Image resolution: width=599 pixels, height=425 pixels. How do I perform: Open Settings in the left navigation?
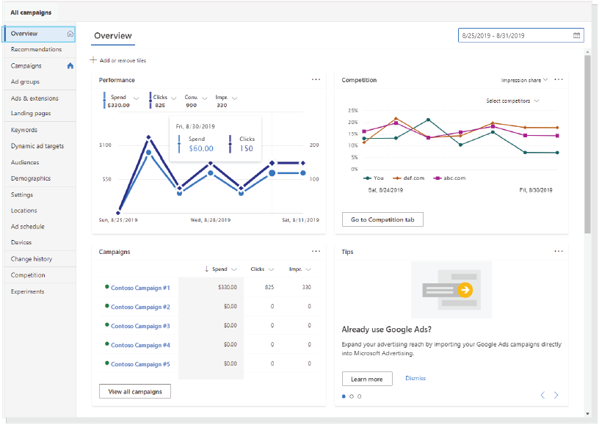tap(22, 195)
